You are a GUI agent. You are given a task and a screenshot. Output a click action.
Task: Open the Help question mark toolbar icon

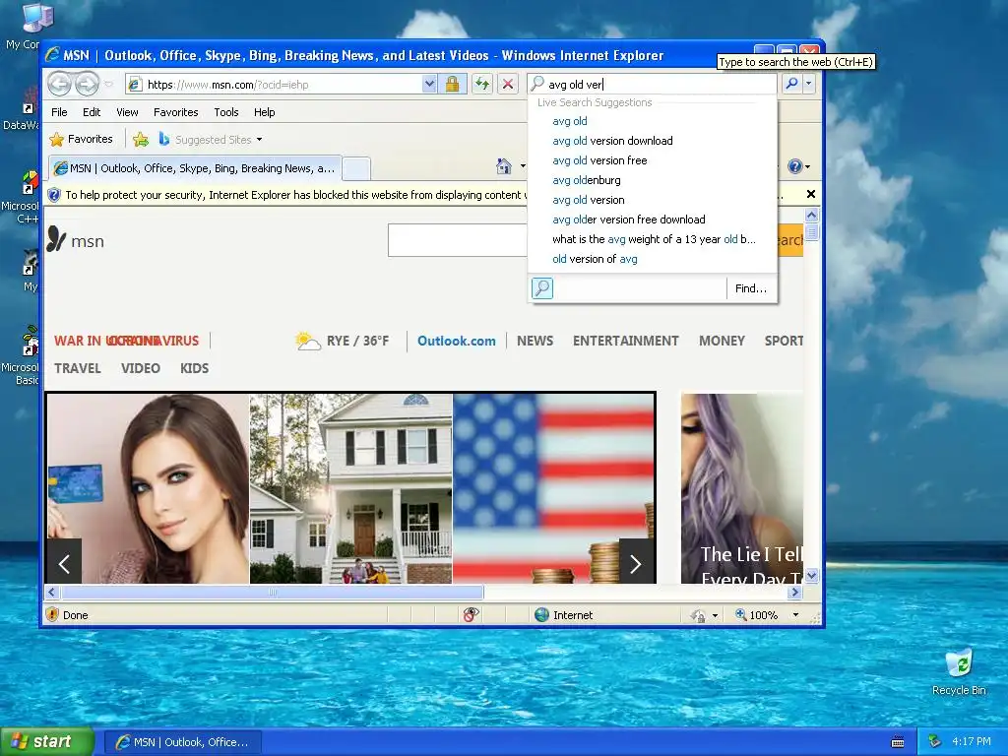pos(795,166)
